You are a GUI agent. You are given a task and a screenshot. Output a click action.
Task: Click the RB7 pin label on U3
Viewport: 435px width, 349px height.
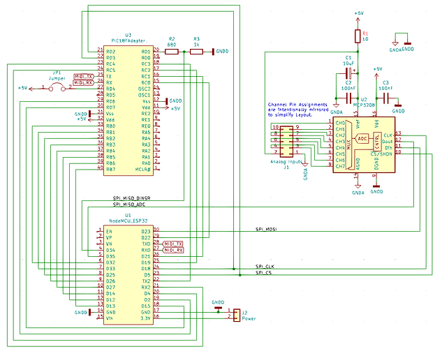(111, 169)
